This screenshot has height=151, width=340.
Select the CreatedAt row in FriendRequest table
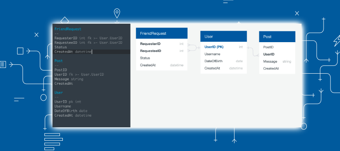tap(162, 65)
